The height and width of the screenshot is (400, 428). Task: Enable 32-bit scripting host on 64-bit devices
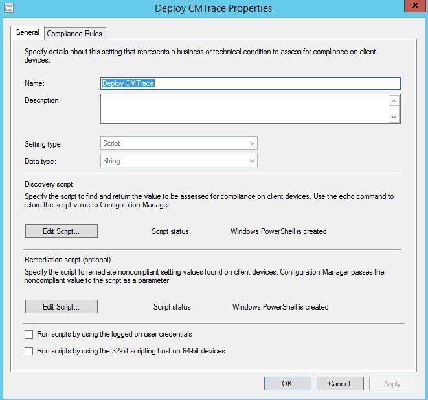click(29, 351)
